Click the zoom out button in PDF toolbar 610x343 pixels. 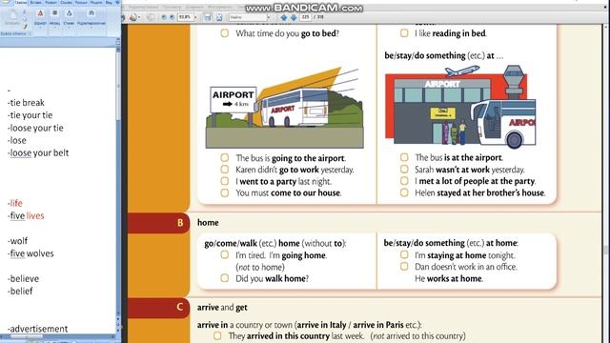pos(164,17)
